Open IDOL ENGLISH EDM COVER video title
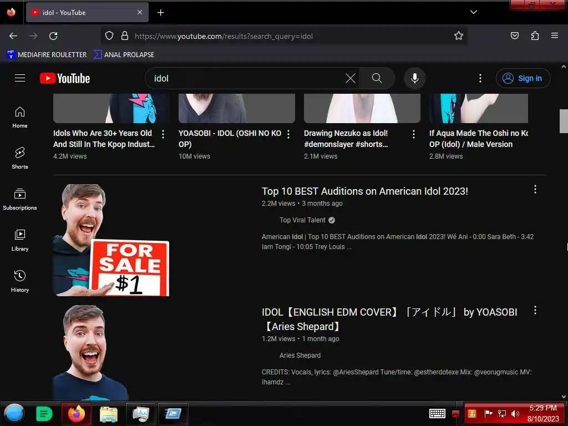 tap(389, 319)
